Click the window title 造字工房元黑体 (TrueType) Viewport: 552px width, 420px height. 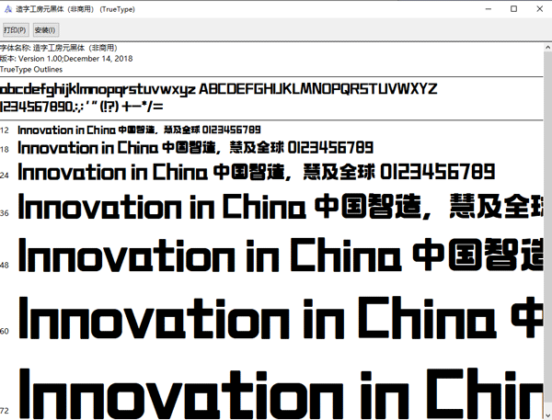75,9
